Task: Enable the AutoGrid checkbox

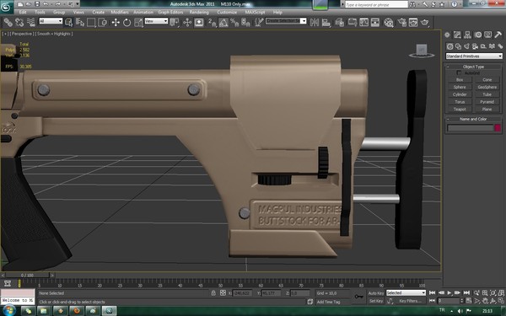Action: pos(459,73)
